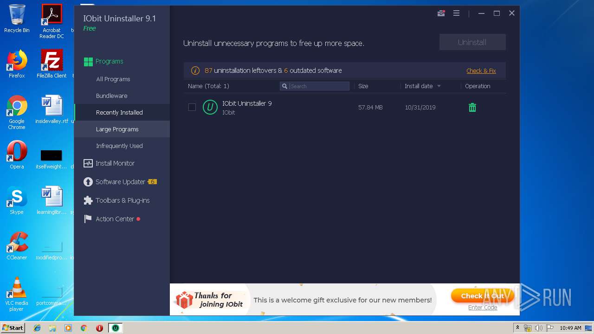Open VLC media player desktop shortcut
This screenshot has height=334, width=594.
(17, 294)
